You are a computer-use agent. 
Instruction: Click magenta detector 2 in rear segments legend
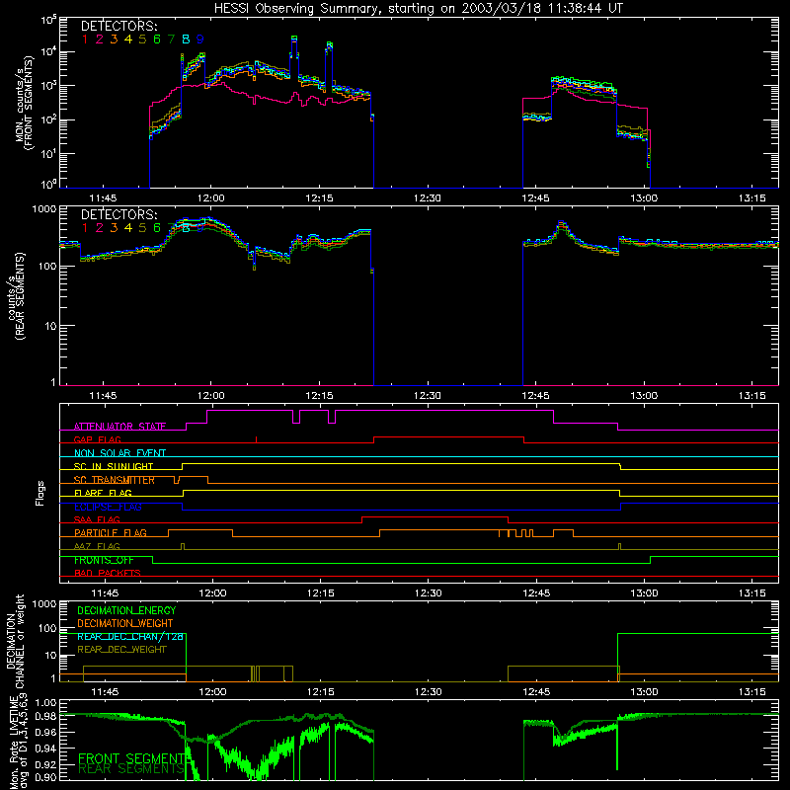[x=100, y=228]
